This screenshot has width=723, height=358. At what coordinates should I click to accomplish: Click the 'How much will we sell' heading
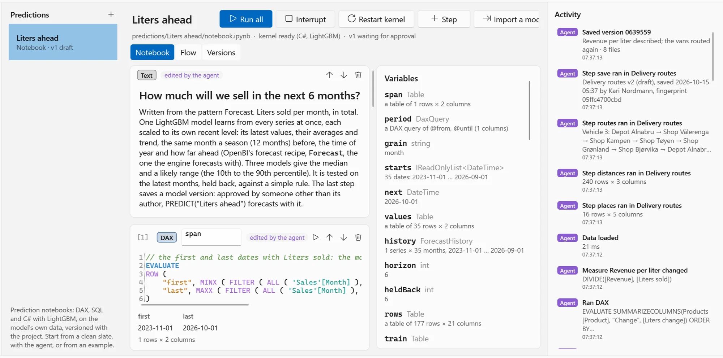pos(249,96)
